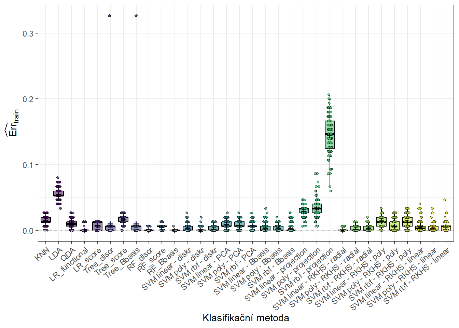The width and height of the screenshot is (459, 328).
Task: Click the Tree_Bbasis outlier point near the top
Action: click(136, 16)
